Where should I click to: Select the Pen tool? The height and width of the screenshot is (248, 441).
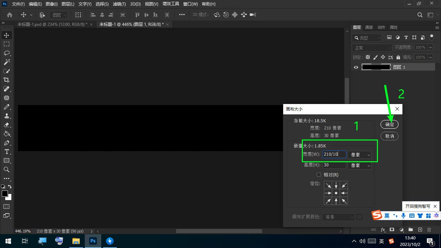pyautogui.click(x=7, y=143)
